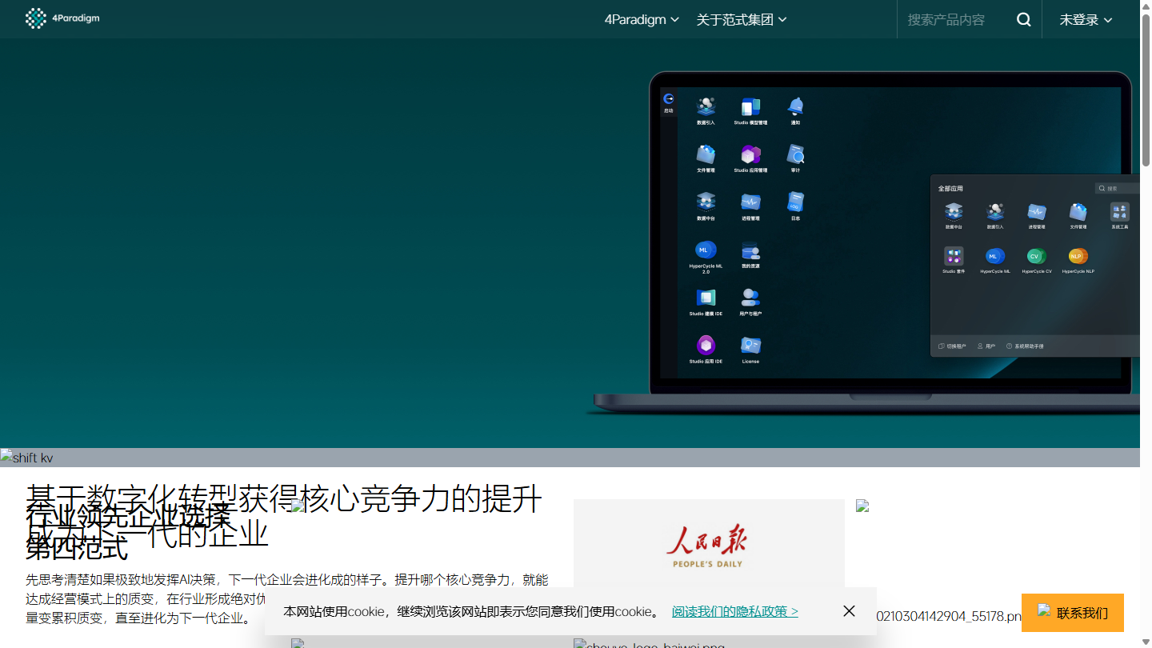This screenshot has width=1152, height=648.
Task: Click 切换租户 in the 全部应用 panel footer
Action: [x=952, y=346]
